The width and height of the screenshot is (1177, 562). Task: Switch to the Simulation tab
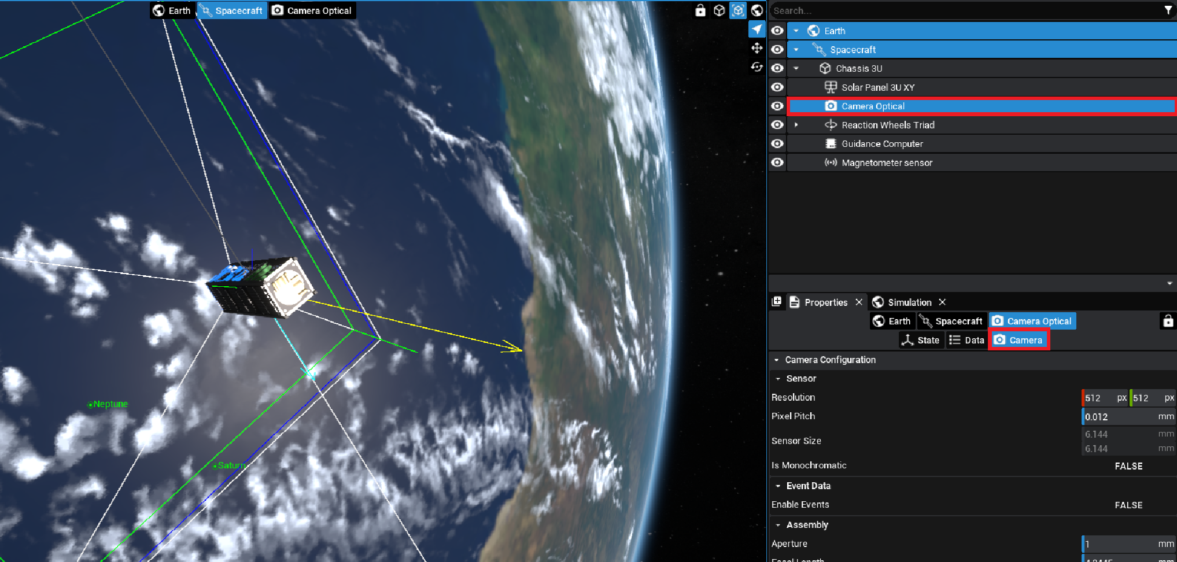pyautogui.click(x=909, y=302)
